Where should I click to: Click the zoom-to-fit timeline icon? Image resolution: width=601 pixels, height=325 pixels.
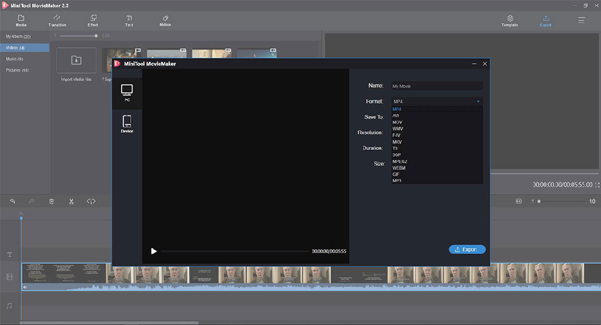click(x=518, y=201)
